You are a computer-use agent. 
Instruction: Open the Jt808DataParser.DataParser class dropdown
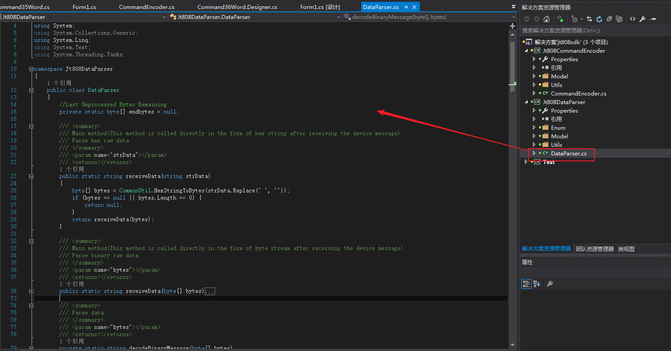[338, 17]
